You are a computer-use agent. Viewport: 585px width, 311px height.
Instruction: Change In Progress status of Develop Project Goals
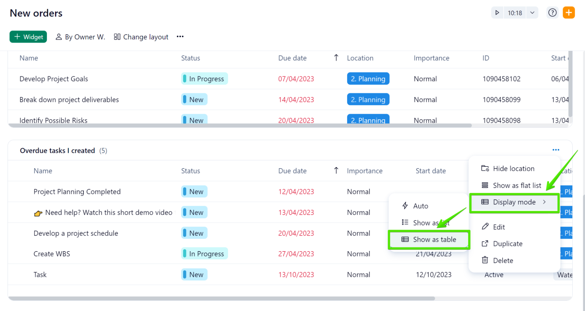[x=205, y=79]
